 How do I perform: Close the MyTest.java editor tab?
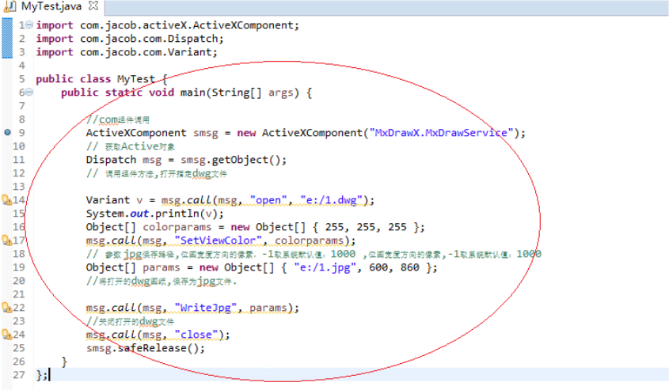coord(94,6)
